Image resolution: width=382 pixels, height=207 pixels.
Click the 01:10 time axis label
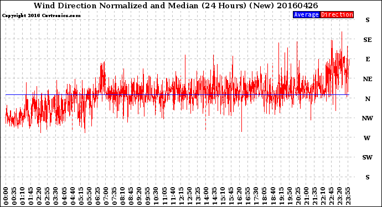[x=23, y=196]
